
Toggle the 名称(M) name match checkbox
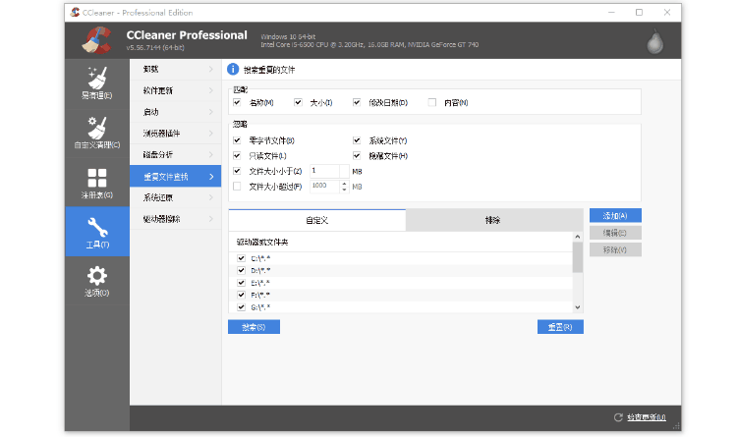click(237, 102)
